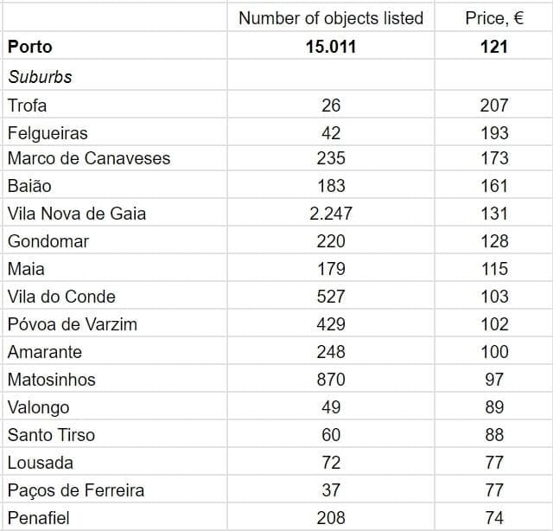Select Porto's 15.011 objects value
This screenshot has width=553, height=531.
coord(331,47)
